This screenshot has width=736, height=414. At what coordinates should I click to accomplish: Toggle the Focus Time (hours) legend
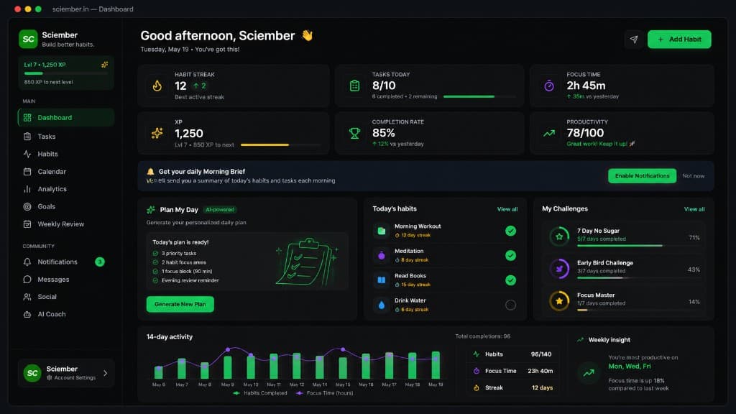[x=325, y=393]
